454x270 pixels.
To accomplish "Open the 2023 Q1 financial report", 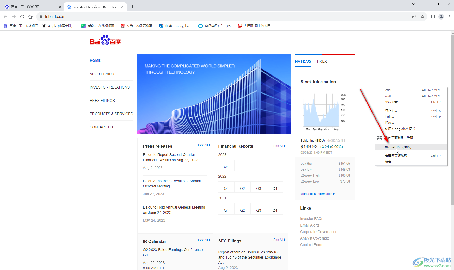I will tap(226, 166).
